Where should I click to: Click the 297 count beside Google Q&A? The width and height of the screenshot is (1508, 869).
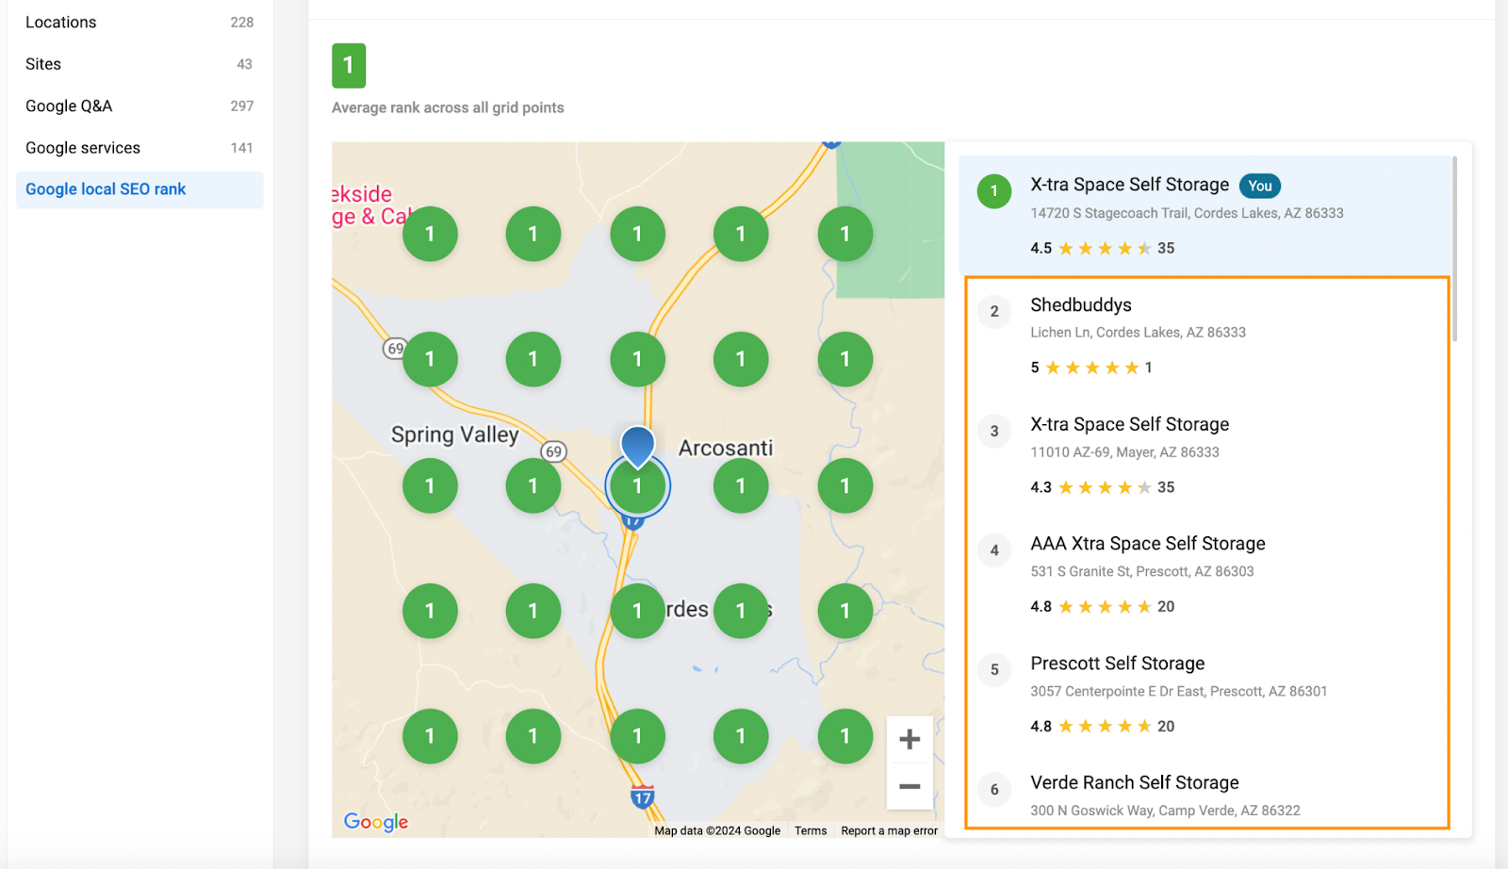[242, 106]
